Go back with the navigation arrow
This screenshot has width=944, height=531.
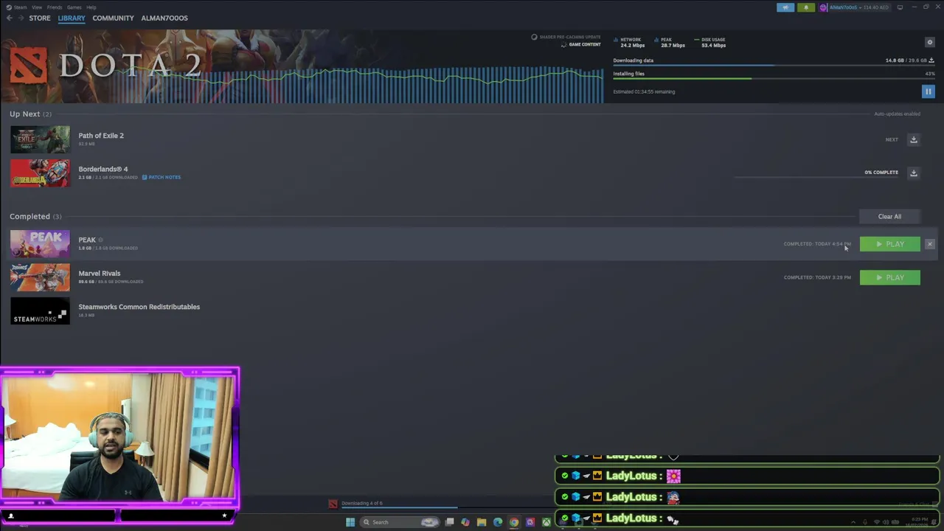(9, 18)
